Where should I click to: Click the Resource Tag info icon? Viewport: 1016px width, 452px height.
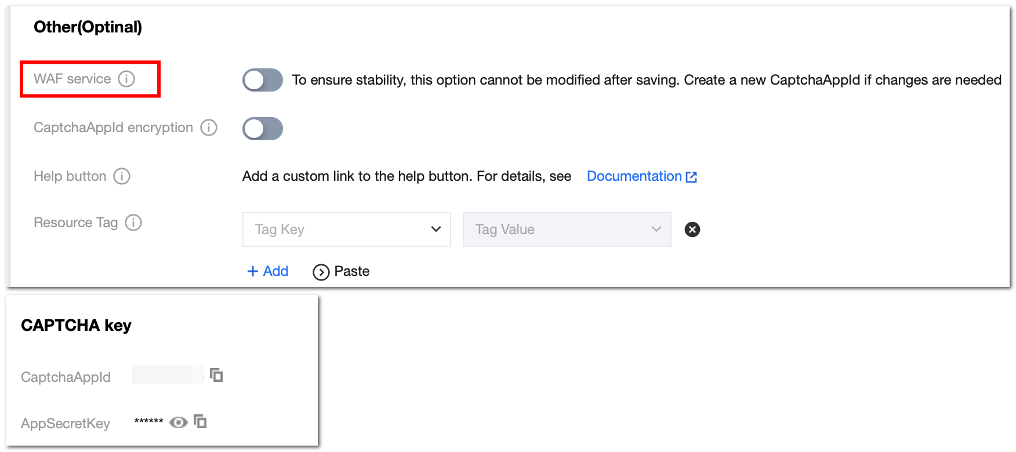(x=133, y=223)
